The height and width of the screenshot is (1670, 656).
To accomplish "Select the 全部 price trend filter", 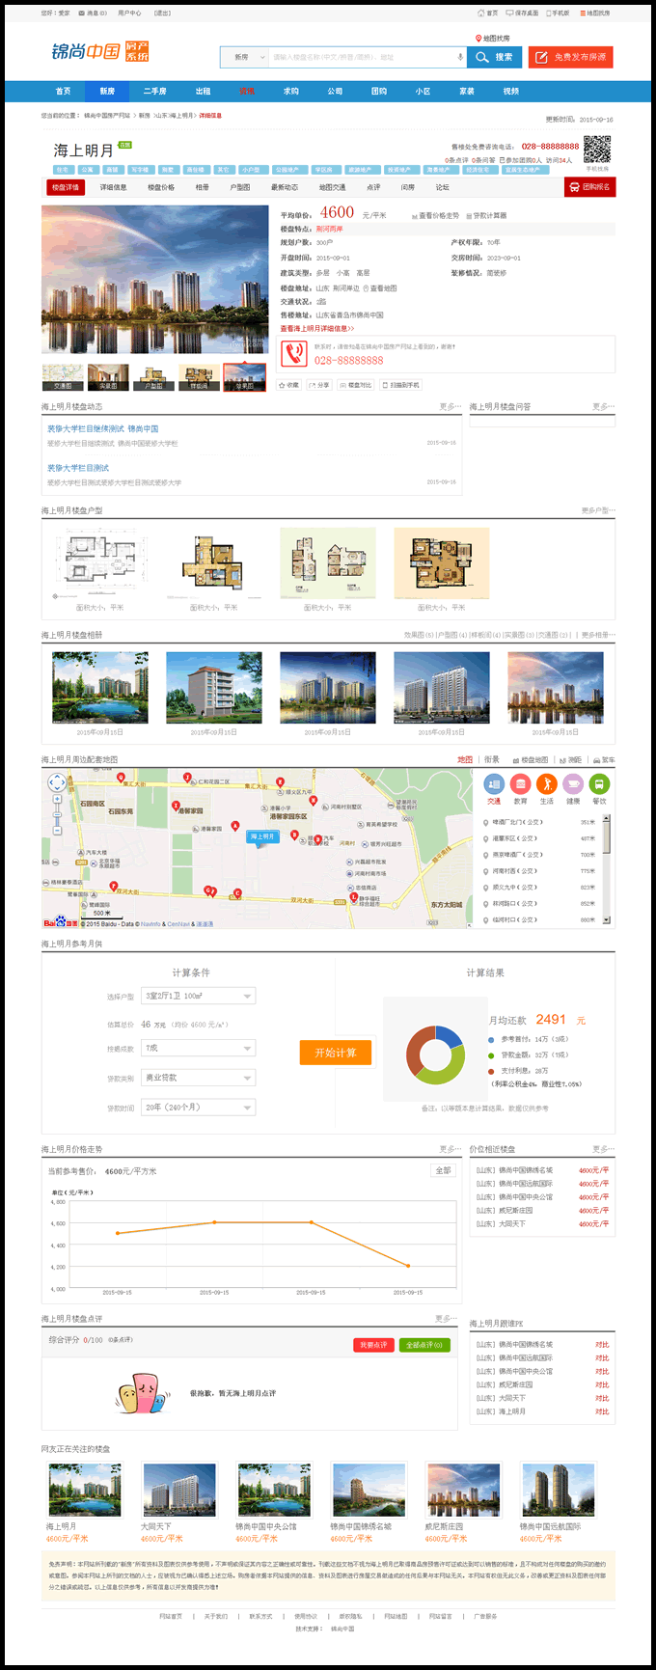I will click(443, 1170).
